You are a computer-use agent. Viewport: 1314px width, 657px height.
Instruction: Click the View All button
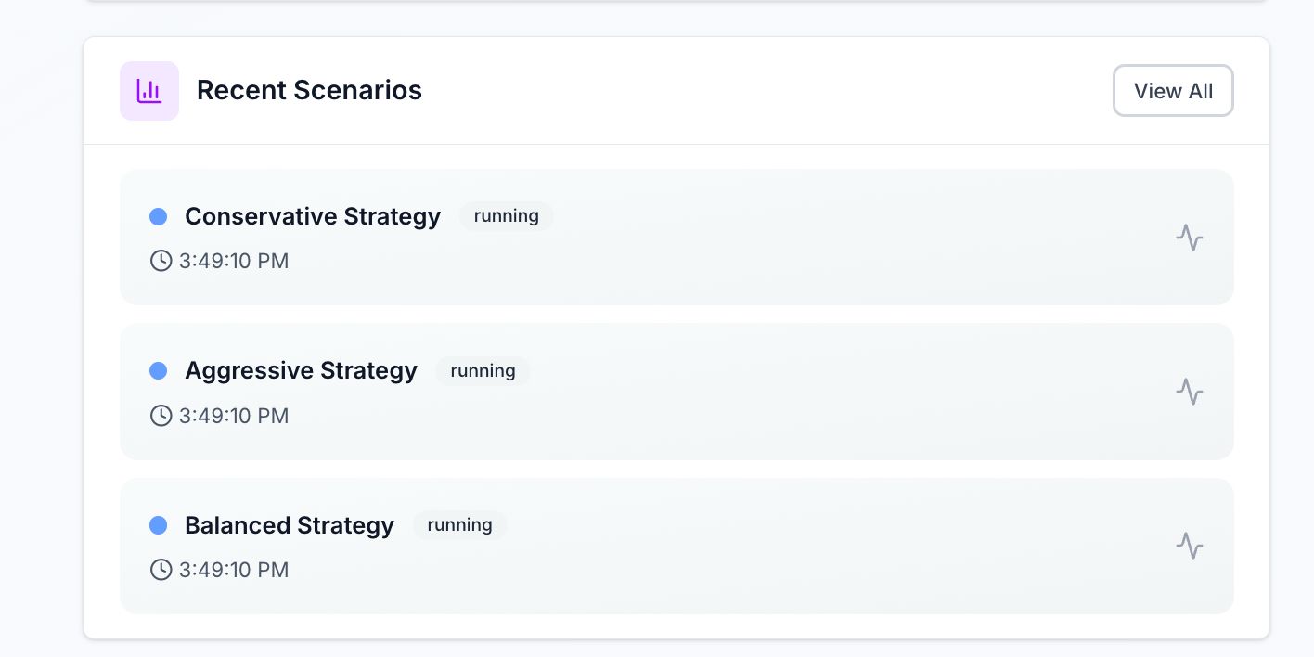click(1173, 91)
